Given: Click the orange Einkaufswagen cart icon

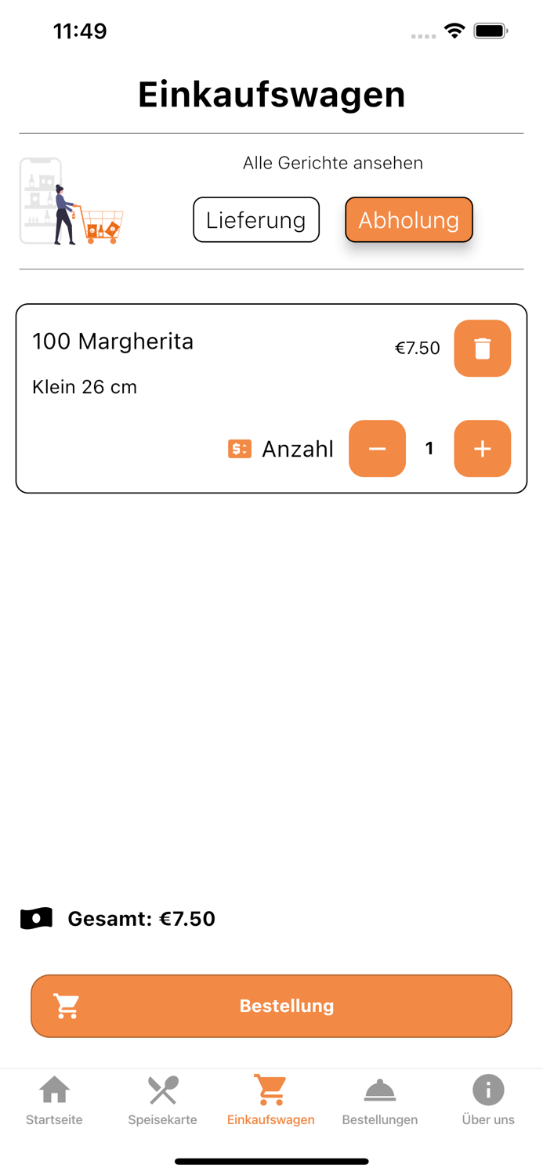Looking at the screenshot, I should (271, 1090).
